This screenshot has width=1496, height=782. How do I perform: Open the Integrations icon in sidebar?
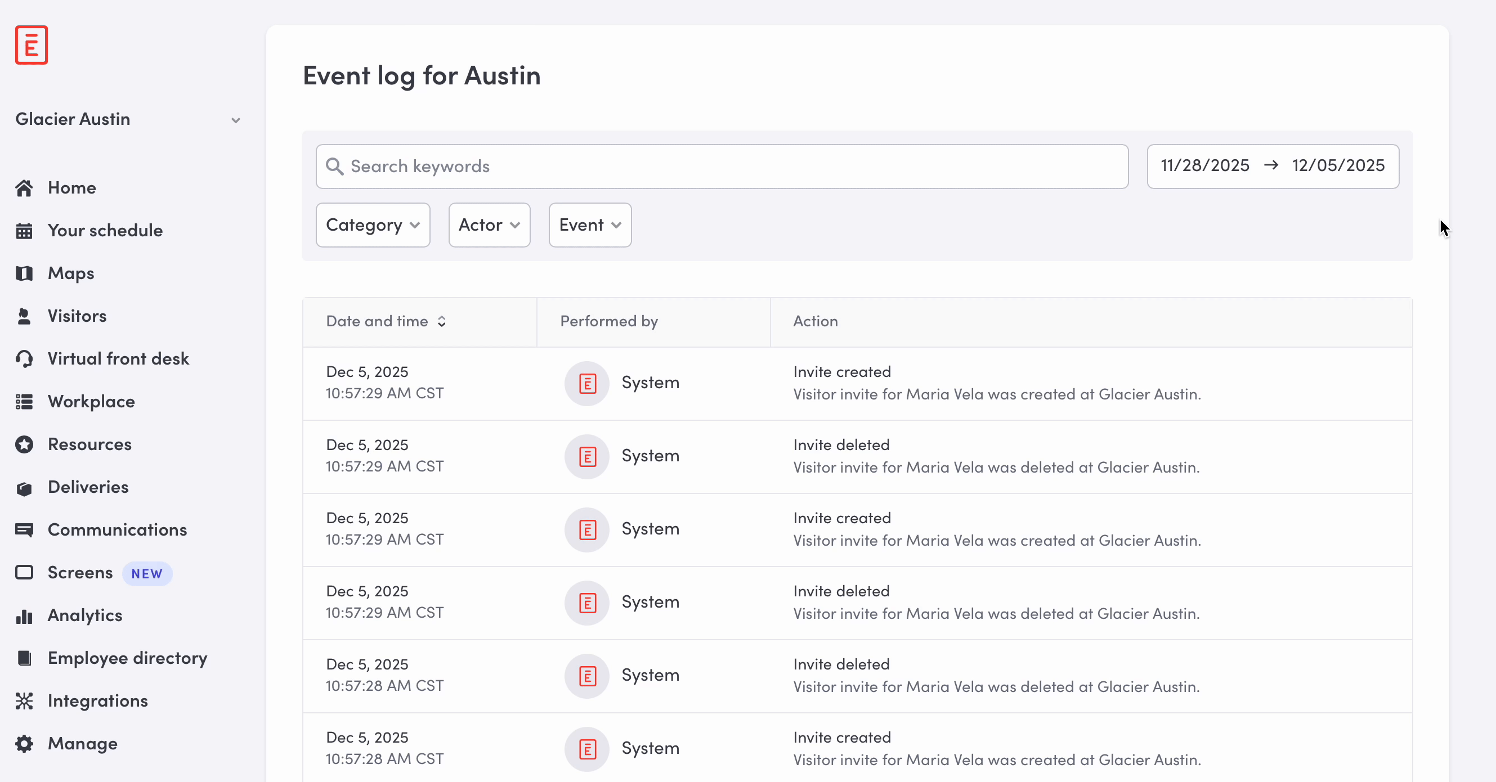tap(24, 701)
